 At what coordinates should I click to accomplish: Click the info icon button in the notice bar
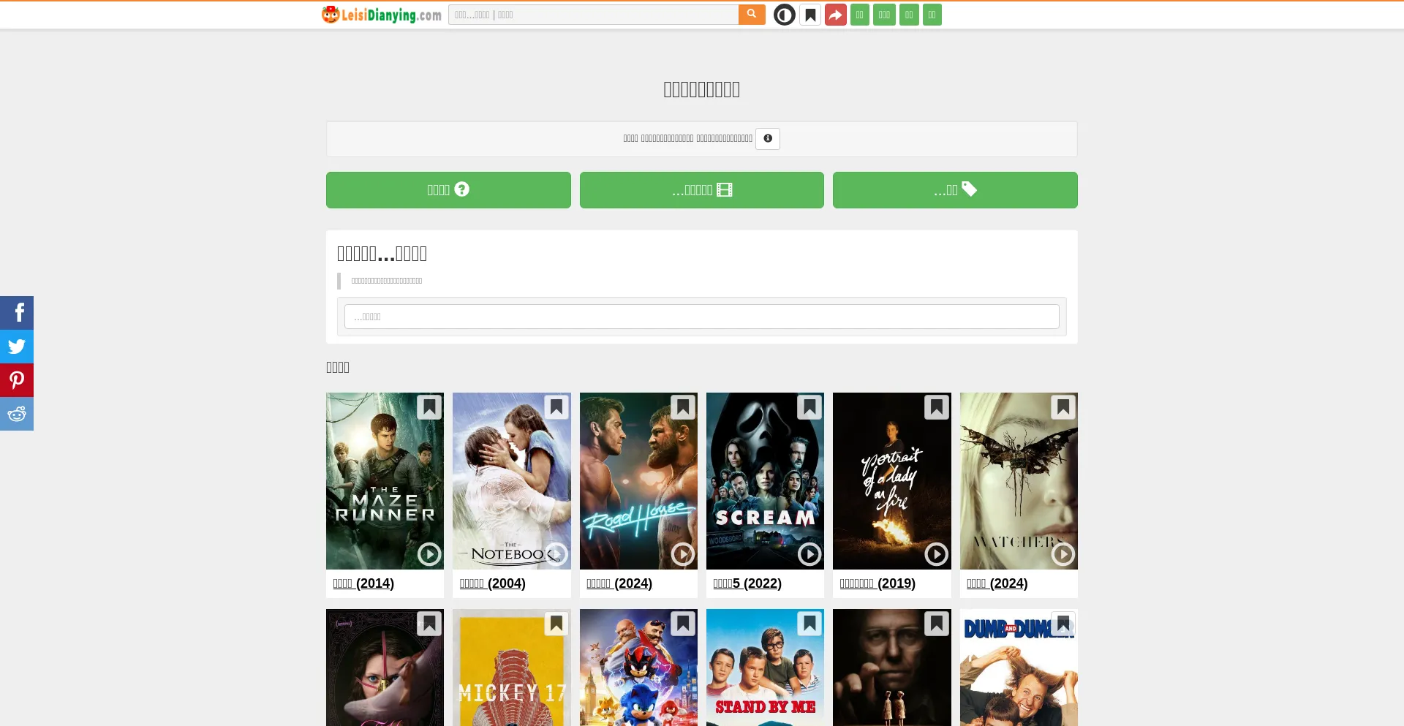pos(768,139)
